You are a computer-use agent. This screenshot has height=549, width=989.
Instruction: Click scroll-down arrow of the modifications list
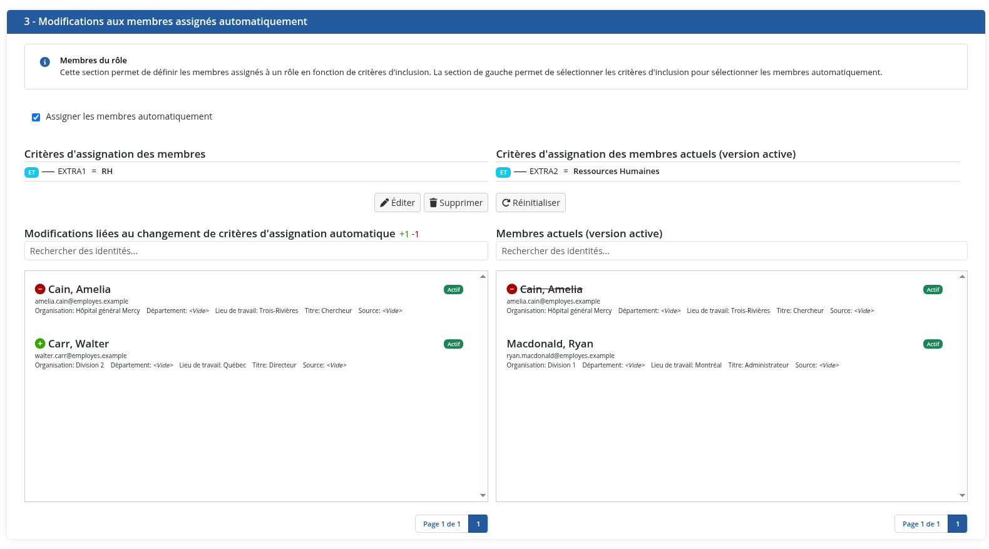pyautogui.click(x=483, y=495)
